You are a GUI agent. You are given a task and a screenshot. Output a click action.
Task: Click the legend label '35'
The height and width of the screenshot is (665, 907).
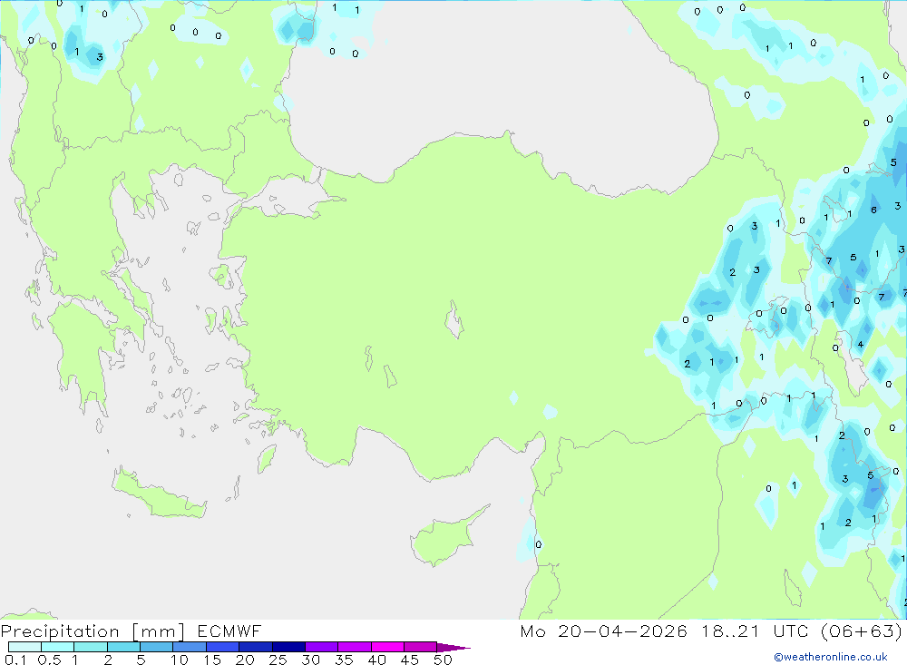pyautogui.click(x=344, y=660)
